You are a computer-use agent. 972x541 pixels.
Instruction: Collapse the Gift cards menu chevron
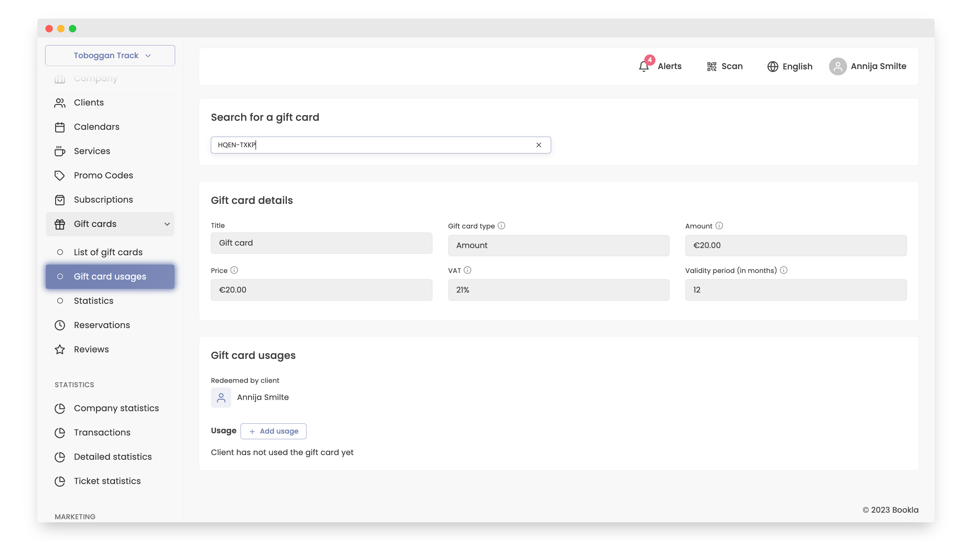pos(167,224)
